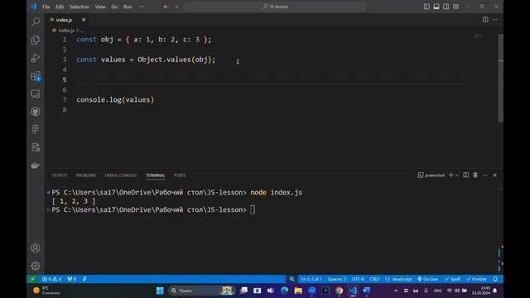Toggle the bottom panel visibility
The image size is (530, 298).
[436, 7]
